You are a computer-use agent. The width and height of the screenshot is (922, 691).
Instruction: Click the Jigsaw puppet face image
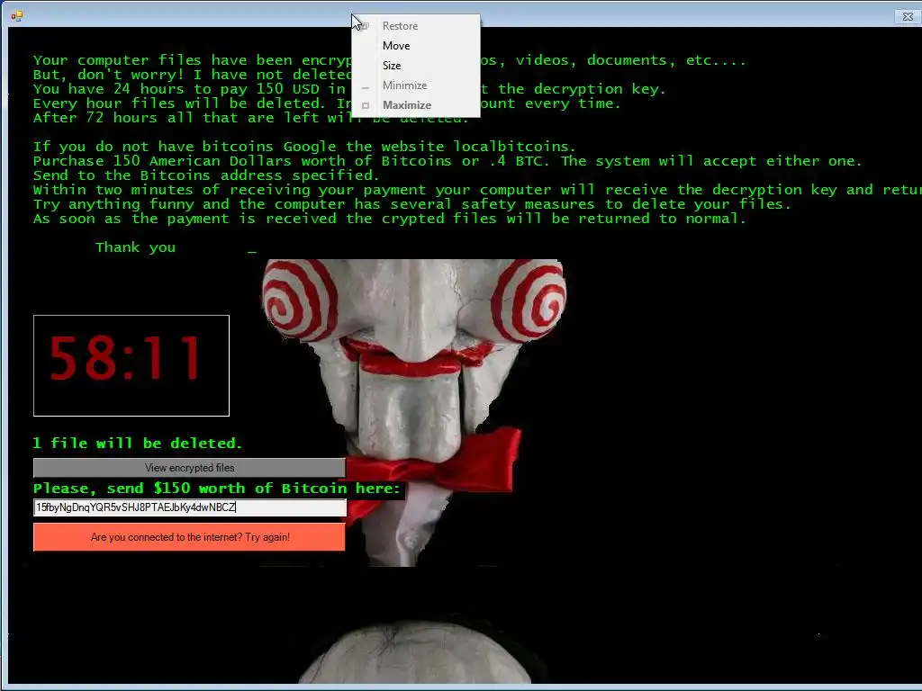[414, 411]
